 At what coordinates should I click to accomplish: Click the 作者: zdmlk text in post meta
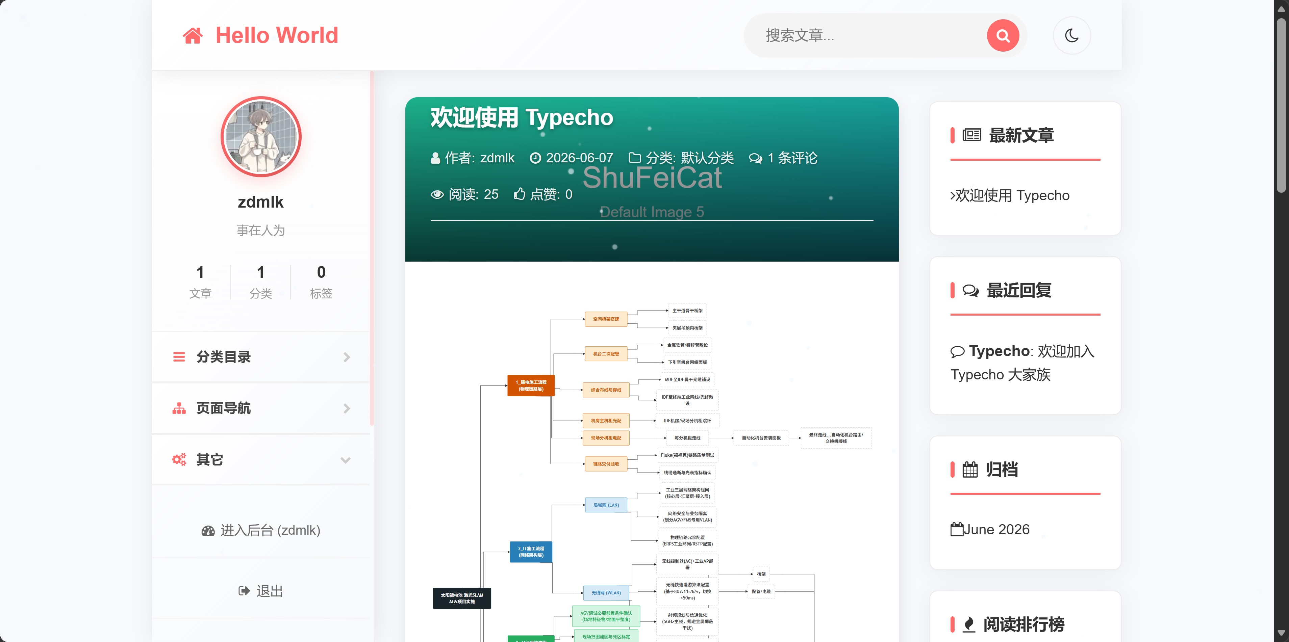pos(479,158)
